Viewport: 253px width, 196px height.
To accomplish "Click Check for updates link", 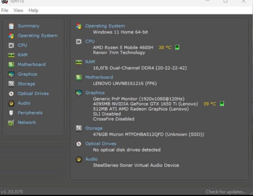I will coord(226,192).
